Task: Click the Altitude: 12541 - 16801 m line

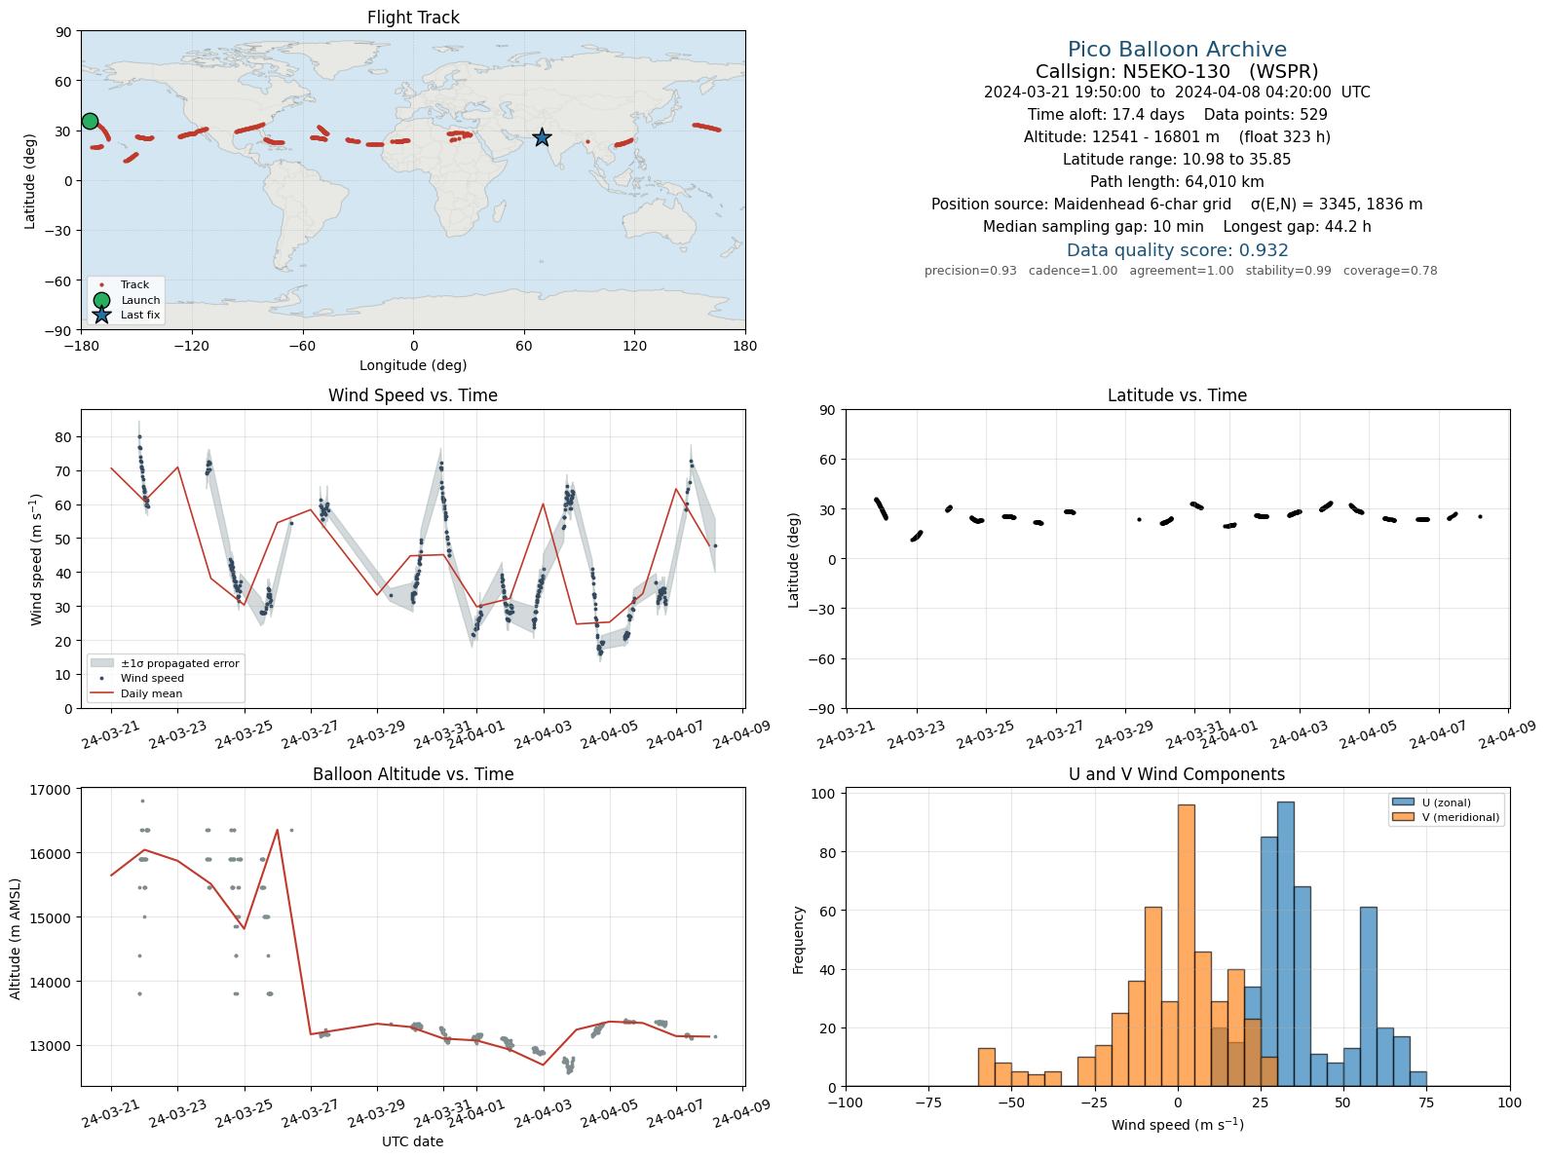Action: click(x=1177, y=137)
